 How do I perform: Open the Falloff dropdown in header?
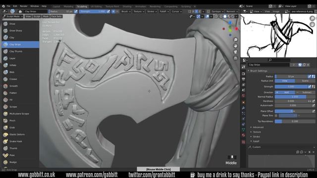(164, 11)
